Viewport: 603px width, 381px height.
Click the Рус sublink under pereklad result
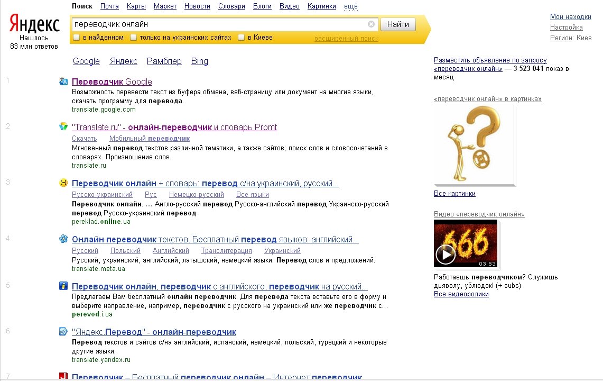(x=151, y=195)
